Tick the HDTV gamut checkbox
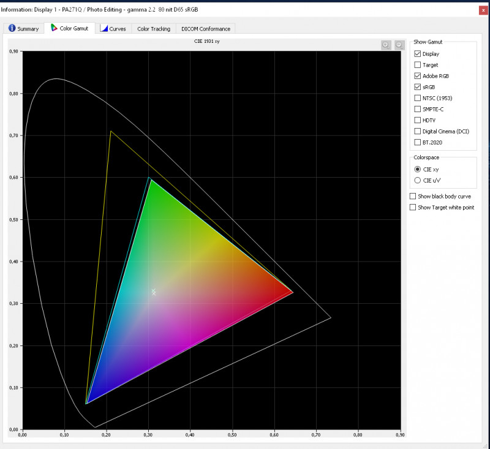The width and height of the screenshot is (490, 449). (418, 120)
